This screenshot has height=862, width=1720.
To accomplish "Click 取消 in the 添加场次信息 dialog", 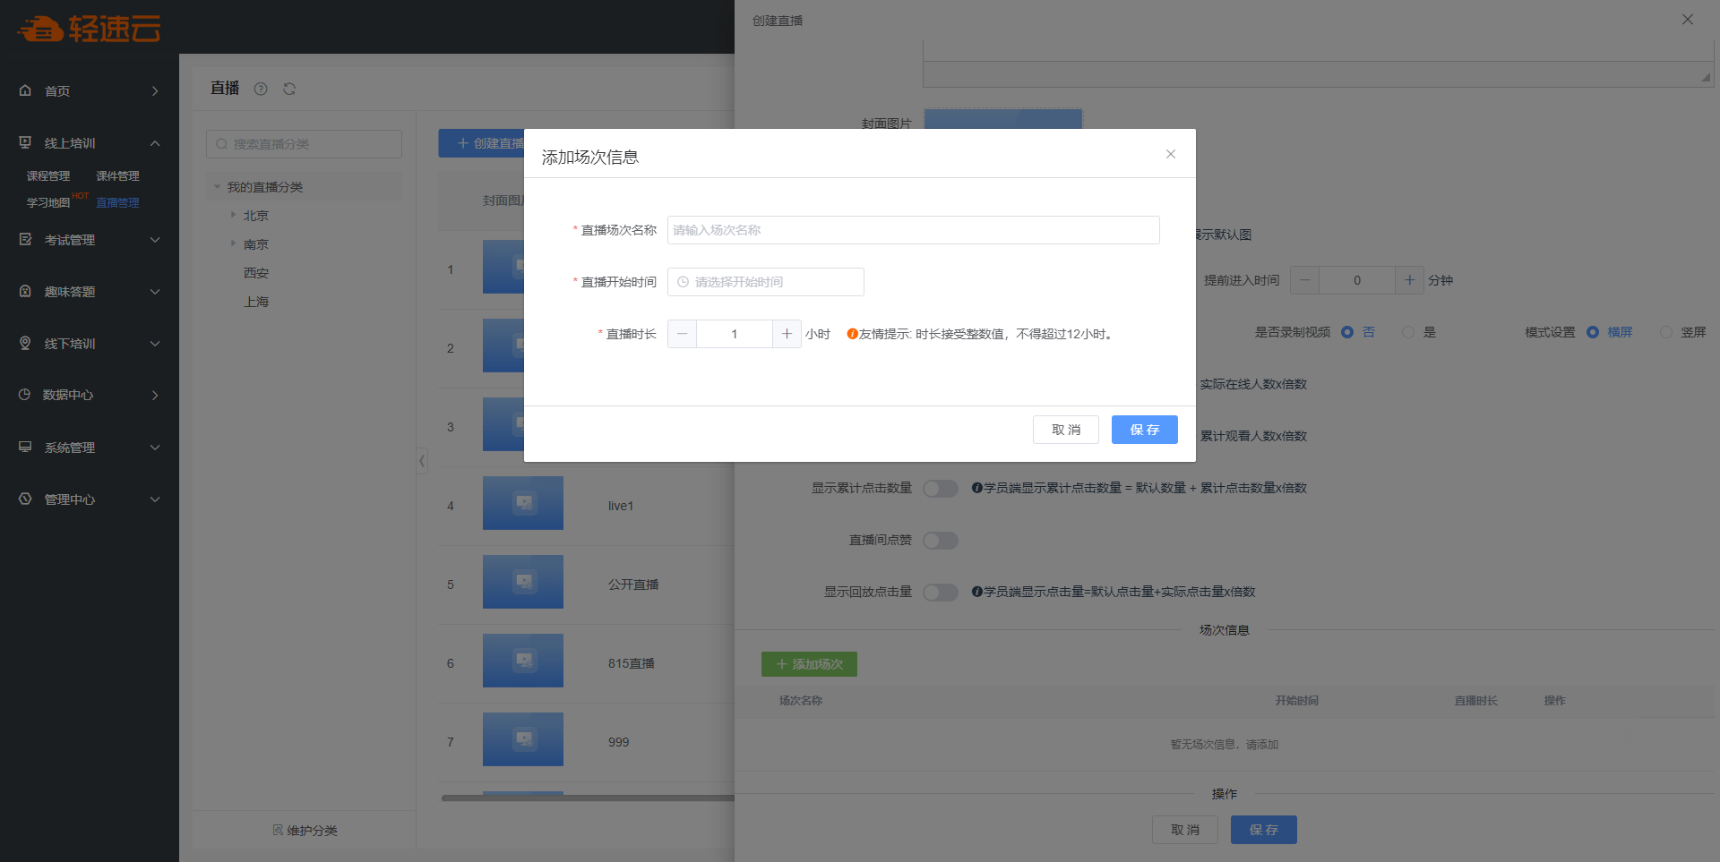I will (1065, 430).
